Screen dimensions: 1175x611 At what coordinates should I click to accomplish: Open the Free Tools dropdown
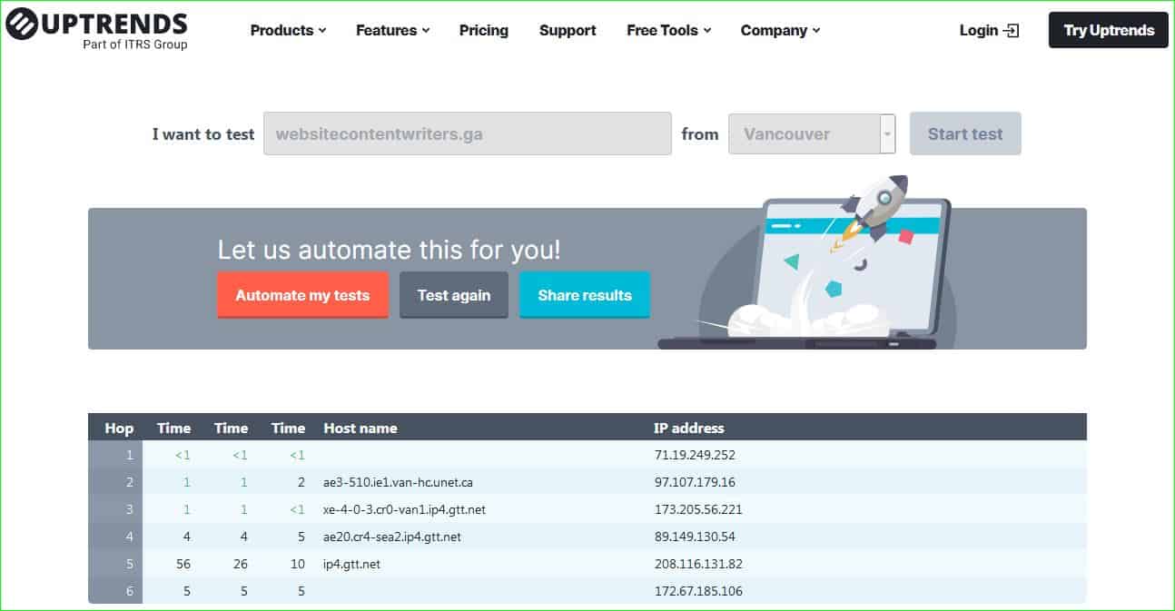pyautogui.click(x=669, y=30)
